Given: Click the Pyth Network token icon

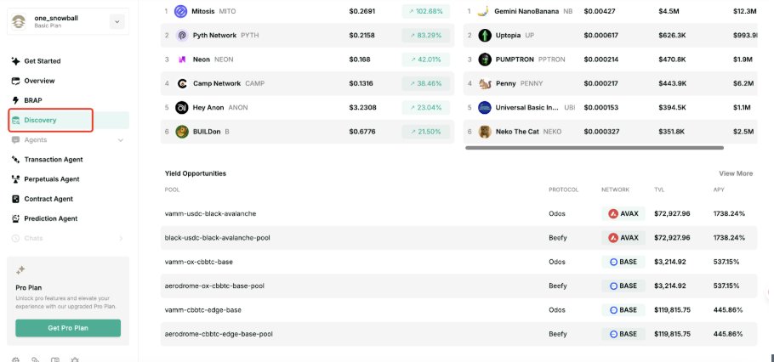Looking at the screenshot, I should pyautogui.click(x=180, y=36).
